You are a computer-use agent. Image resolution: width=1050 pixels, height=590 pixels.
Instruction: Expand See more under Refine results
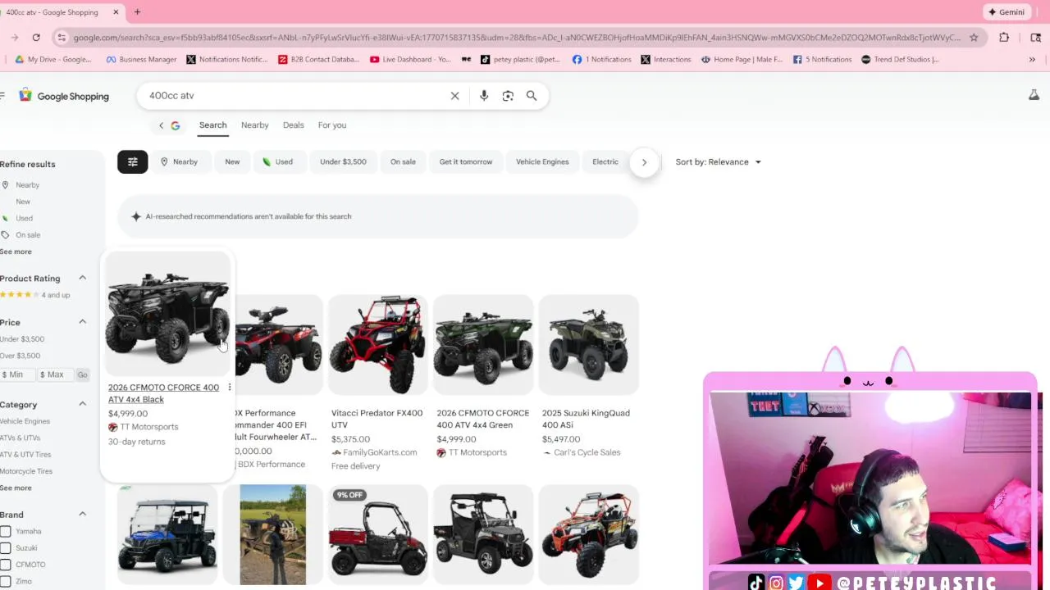coord(16,252)
